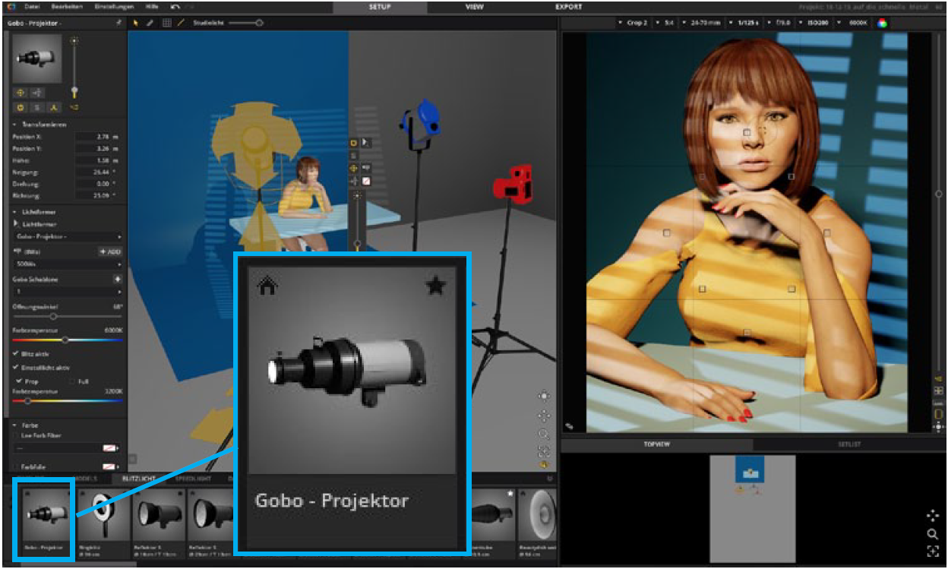Toggle the grid icon in viewport toolbar

167,23
